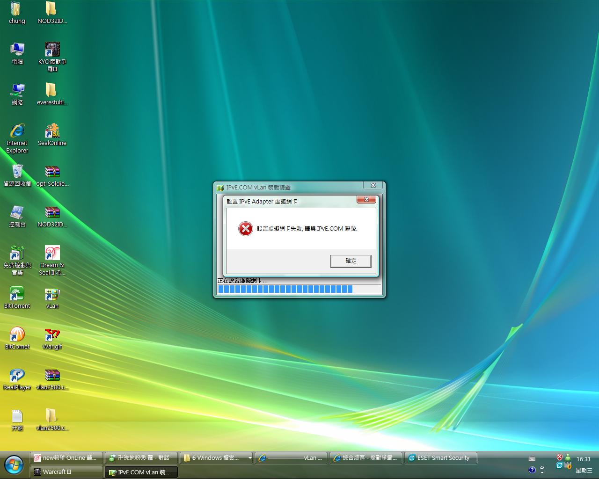
Task: Click the 16:31 system clock
Action: click(x=584, y=459)
